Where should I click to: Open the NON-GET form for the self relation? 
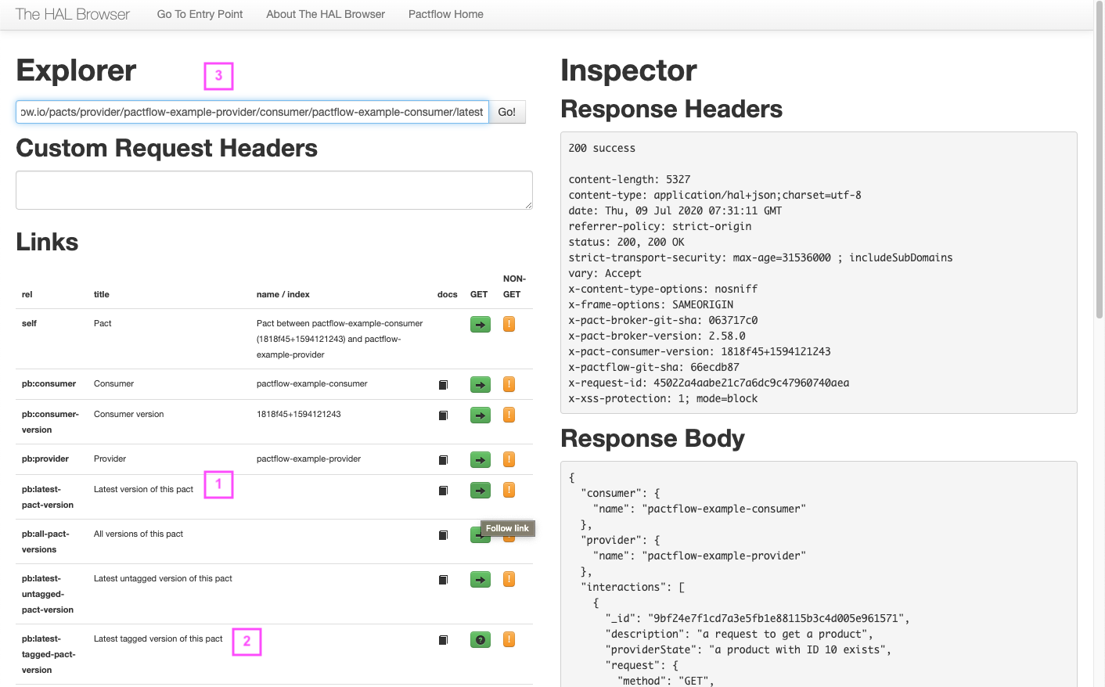pos(509,324)
